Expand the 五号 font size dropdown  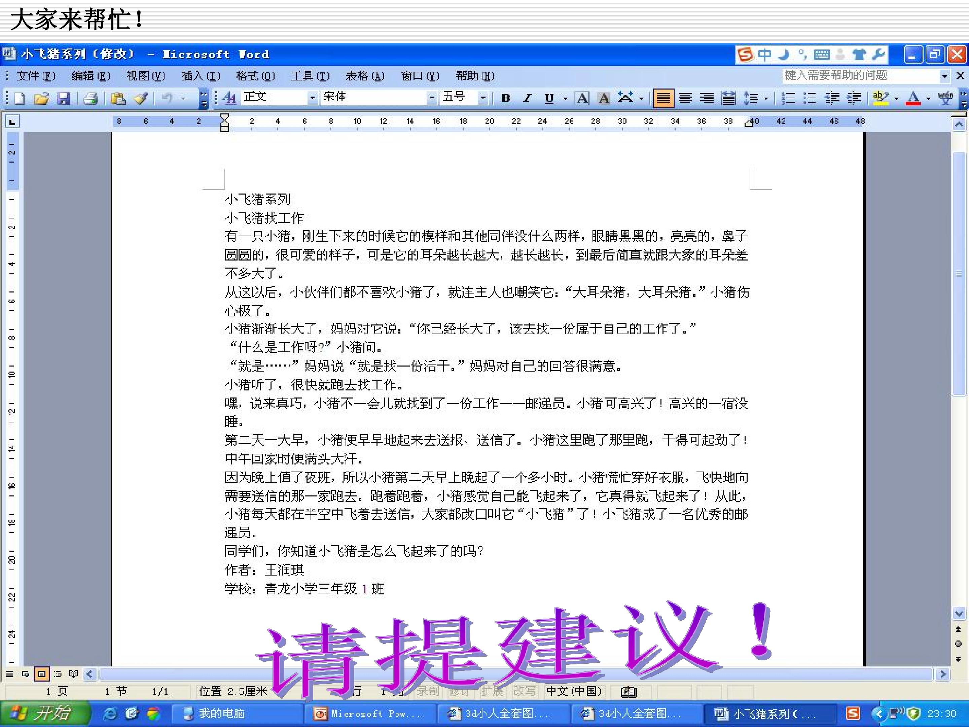pyautogui.click(x=482, y=98)
